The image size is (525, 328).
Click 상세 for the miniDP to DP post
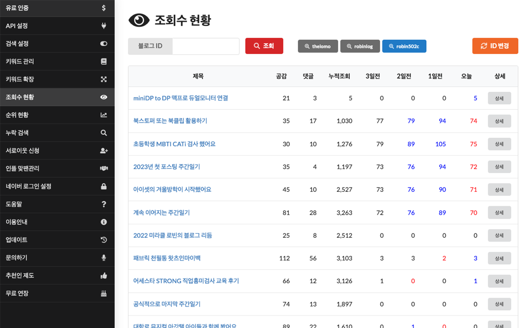pos(499,98)
